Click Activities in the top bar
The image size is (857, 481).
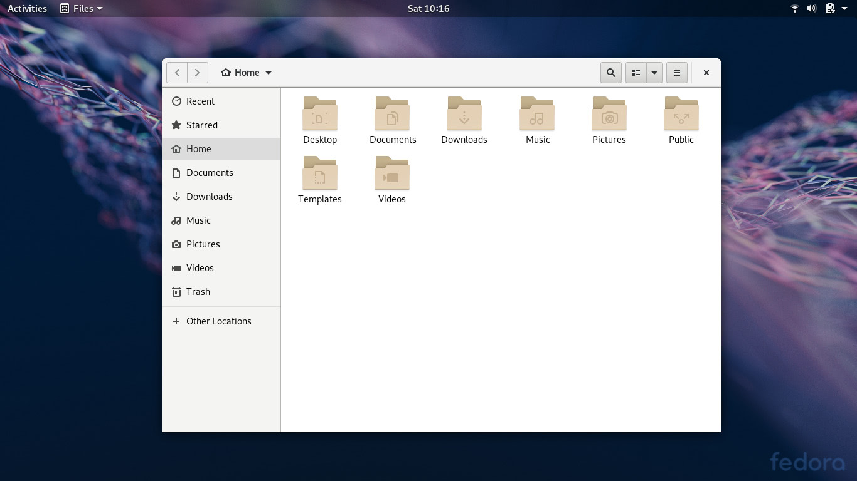pos(27,8)
